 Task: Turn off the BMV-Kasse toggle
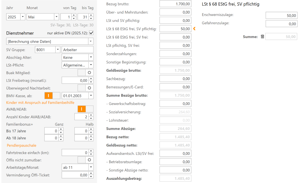[52, 95]
